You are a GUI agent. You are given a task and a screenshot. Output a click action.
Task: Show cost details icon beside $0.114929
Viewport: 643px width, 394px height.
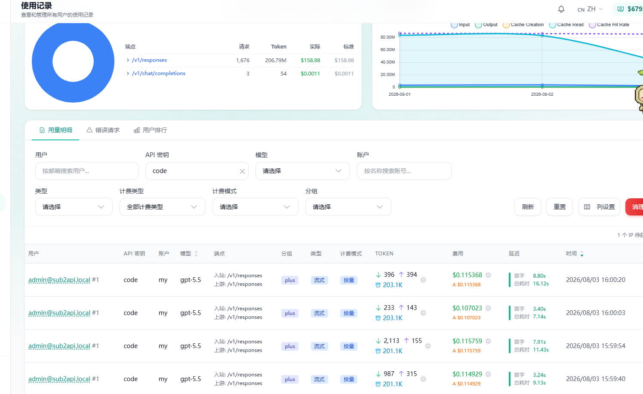488,374
